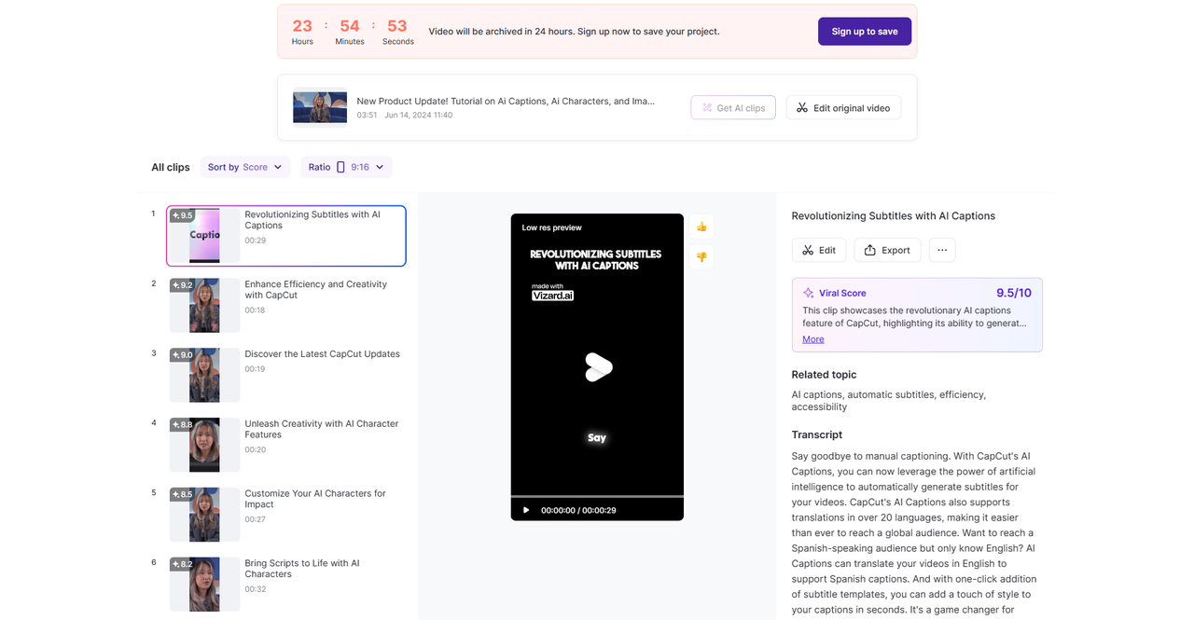1194x620 pixels.
Task: Select clip 6 thumbnail scored 8.2
Action: click(204, 585)
